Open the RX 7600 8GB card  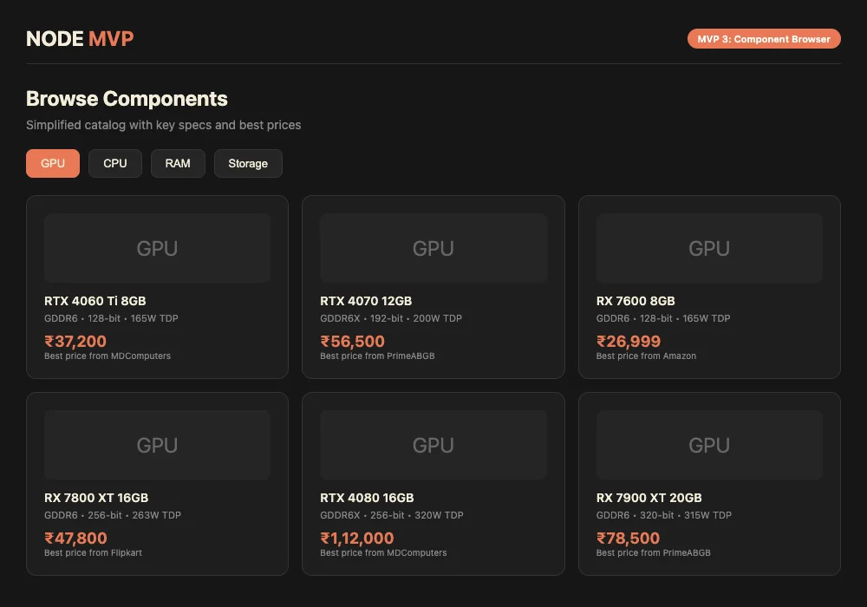(709, 287)
